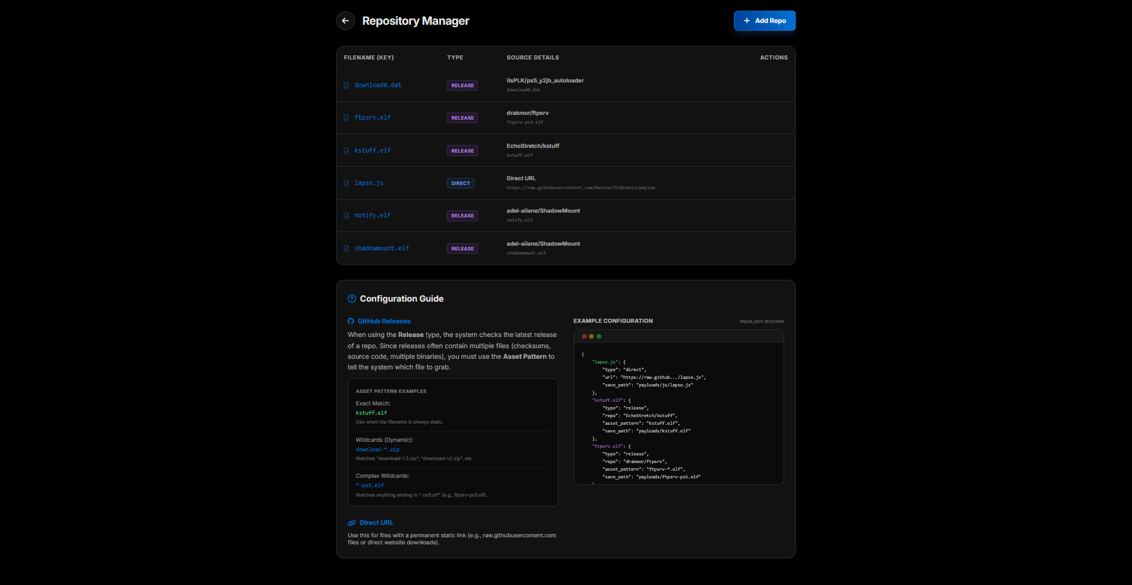Click the TYPE column header
This screenshot has width=1132, height=585.
tap(455, 58)
